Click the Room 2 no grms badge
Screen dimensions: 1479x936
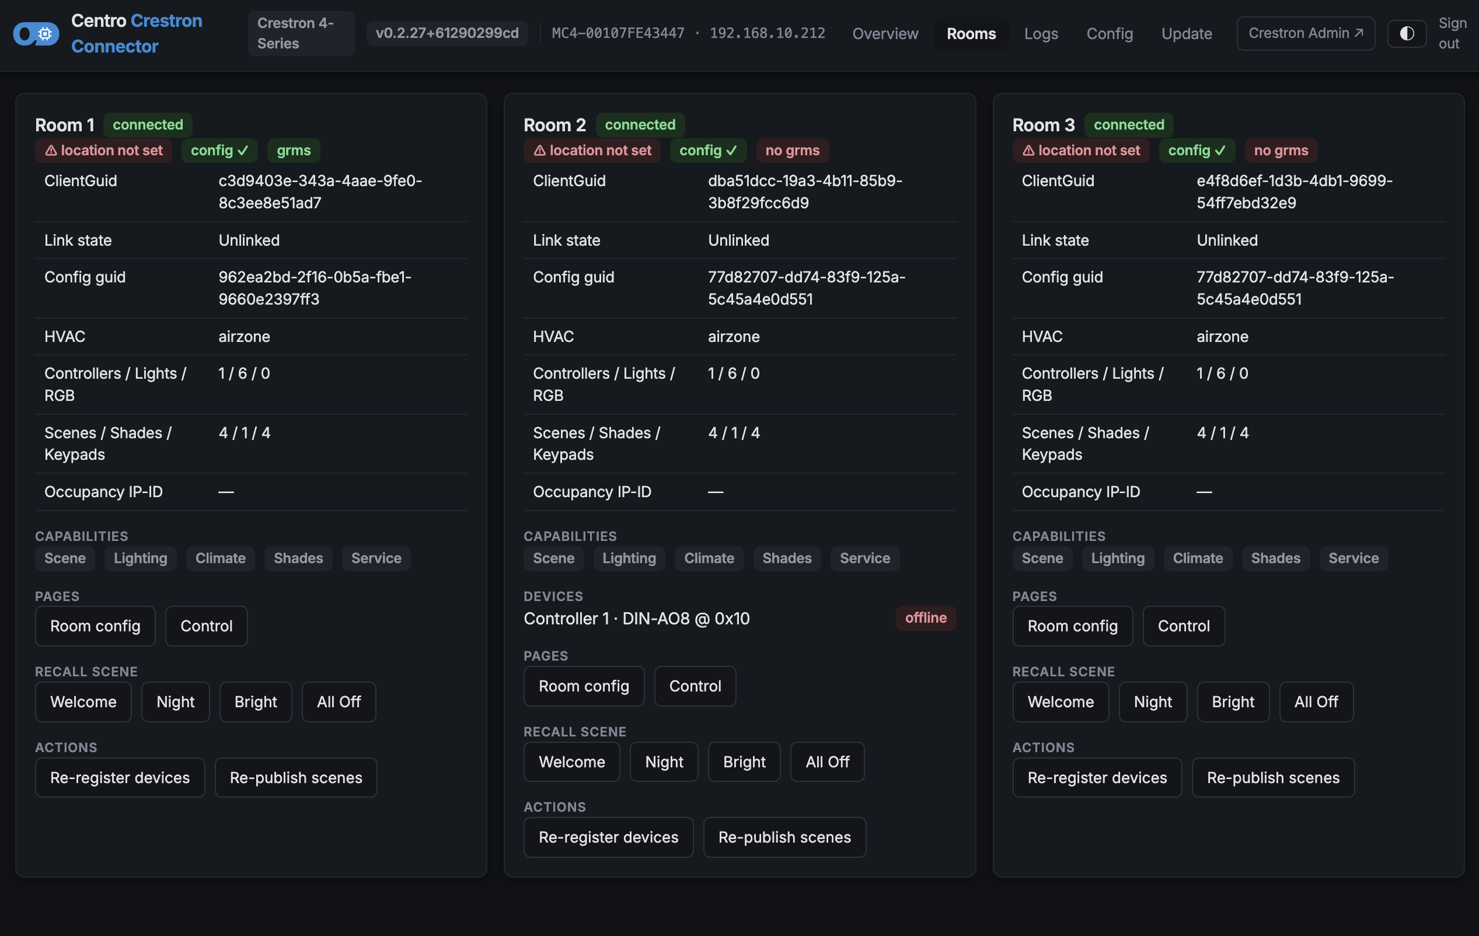pos(793,151)
